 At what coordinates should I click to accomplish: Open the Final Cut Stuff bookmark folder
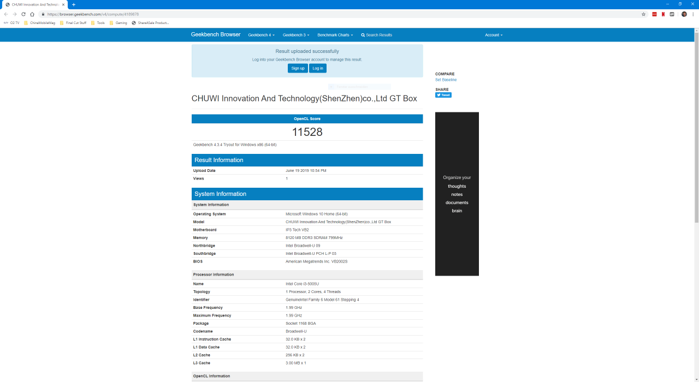[x=73, y=23]
